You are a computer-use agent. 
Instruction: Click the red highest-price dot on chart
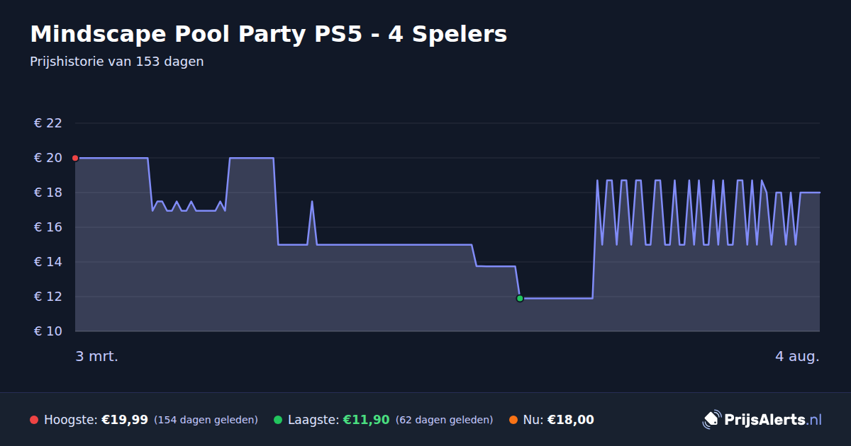click(x=75, y=158)
